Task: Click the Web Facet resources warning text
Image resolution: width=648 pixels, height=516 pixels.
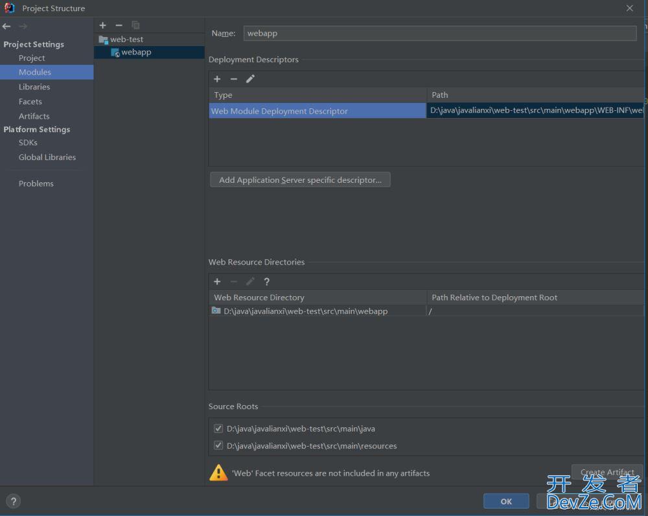Action: click(x=330, y=473)
